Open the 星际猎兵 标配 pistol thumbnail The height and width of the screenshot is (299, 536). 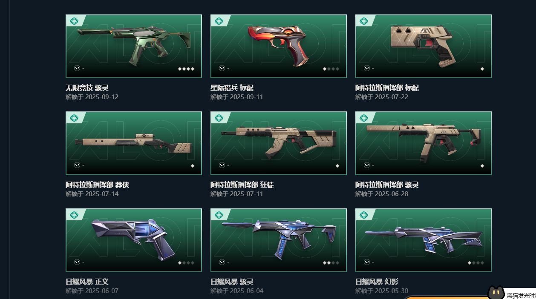point(279,47)
